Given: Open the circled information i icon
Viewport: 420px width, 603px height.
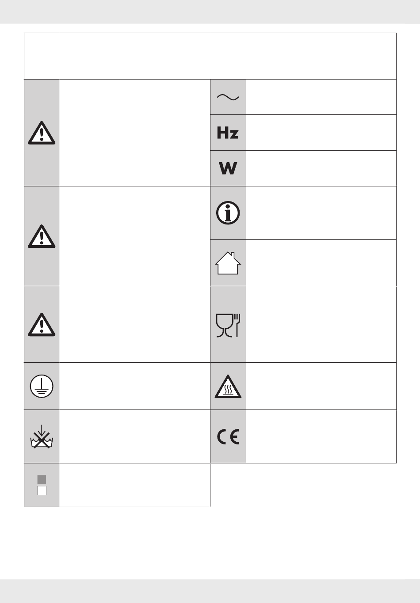Looking at the screenshot, I should 228,213.
